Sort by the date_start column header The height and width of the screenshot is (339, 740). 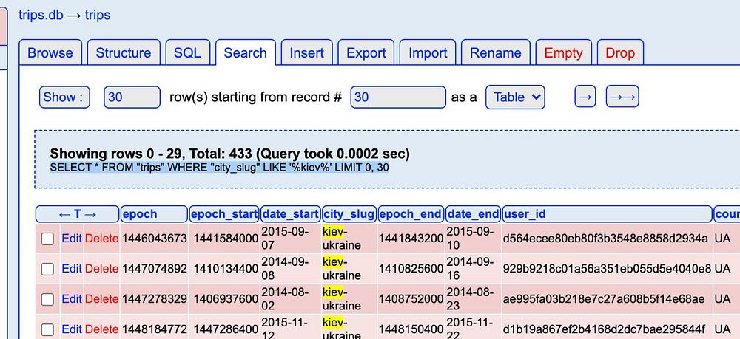coord(290,214)
